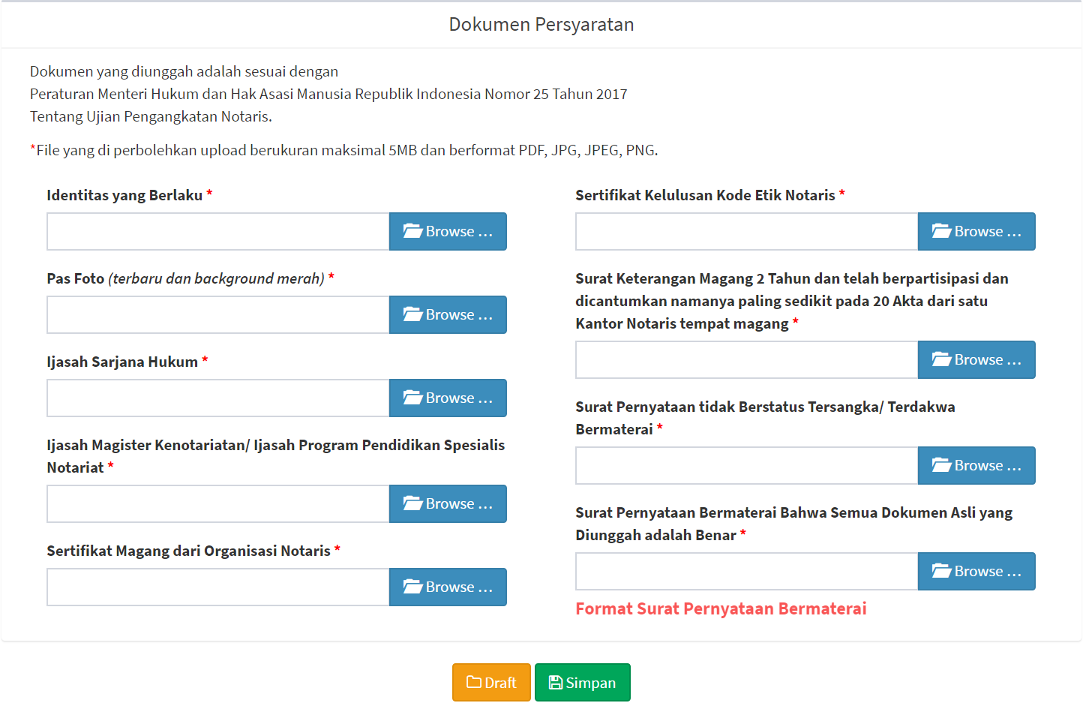Click Browse for Ijasah Sarjana Hukum

pos(448,398)
